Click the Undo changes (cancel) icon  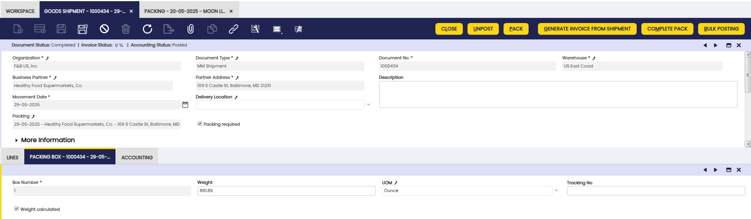(104, 29)
